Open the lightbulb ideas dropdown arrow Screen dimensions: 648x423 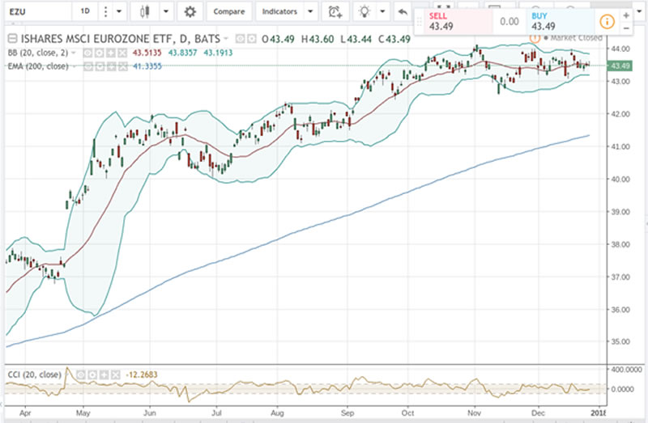click(x=382, y=12)
